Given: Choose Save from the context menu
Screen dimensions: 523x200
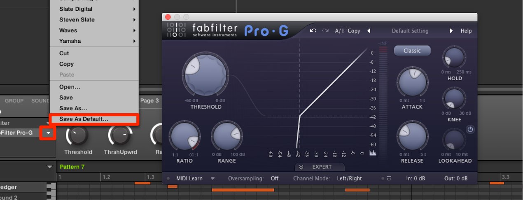Looking at the screenshot, I should 94,98.
